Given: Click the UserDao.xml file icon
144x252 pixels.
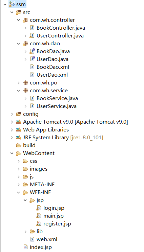Looking at the screenshot, I should [32, 75].
